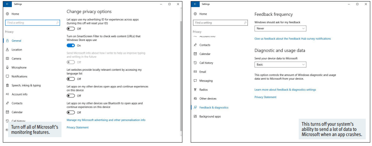
Task: Open Learn more about feedback & diagnostics link
Action: 285,90
